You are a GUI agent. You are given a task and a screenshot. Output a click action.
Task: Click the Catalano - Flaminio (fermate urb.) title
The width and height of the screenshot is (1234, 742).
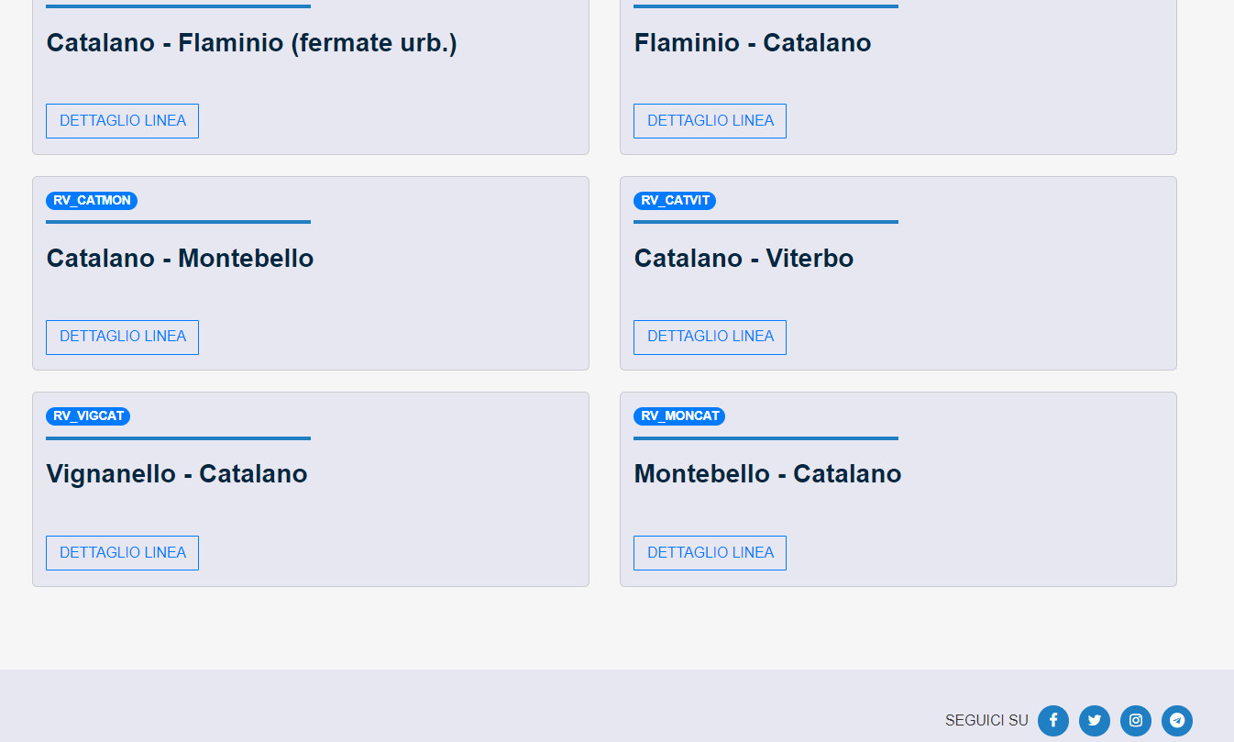pos(251,43)
